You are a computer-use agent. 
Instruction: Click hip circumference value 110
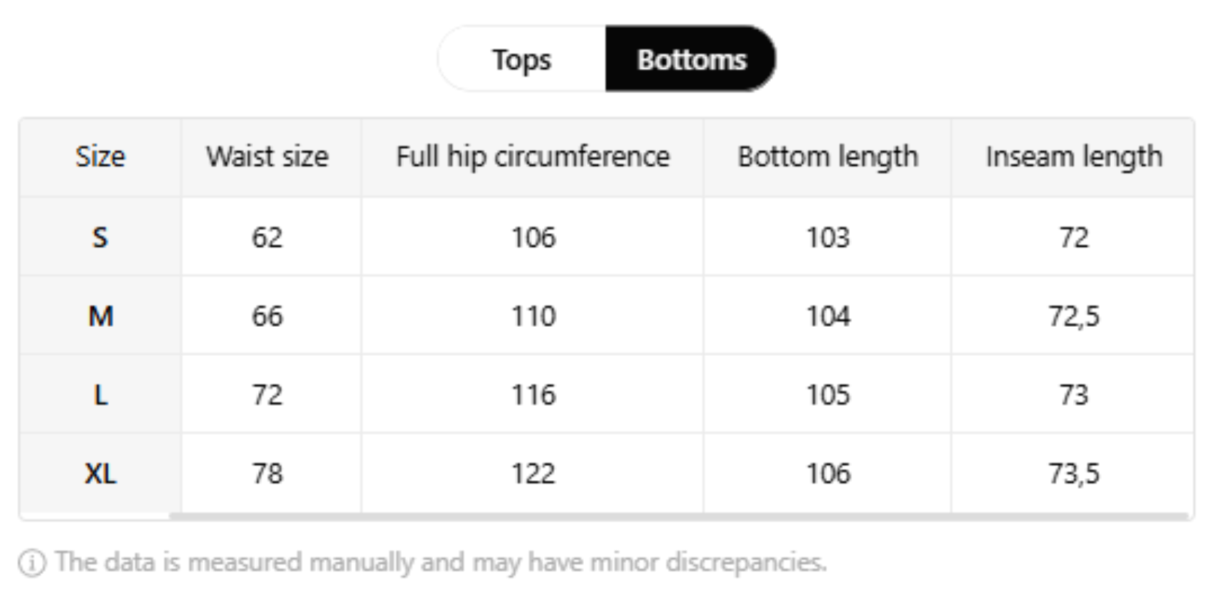tap(533, 316)
